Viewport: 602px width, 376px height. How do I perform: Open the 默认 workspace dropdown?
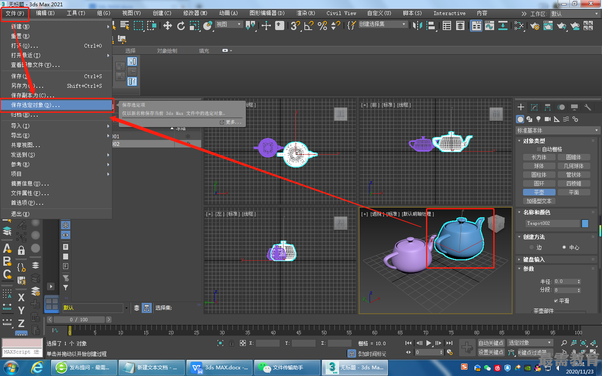(x=575, y=14)
